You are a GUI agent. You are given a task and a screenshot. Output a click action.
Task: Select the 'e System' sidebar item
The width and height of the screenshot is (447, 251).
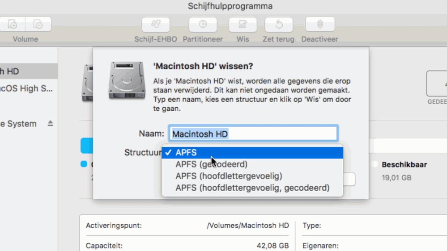[x=18, y=124]
